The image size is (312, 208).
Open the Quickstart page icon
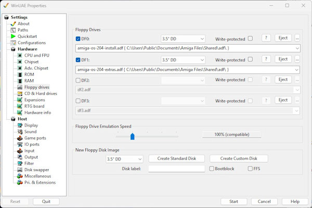tap(14, 36)
